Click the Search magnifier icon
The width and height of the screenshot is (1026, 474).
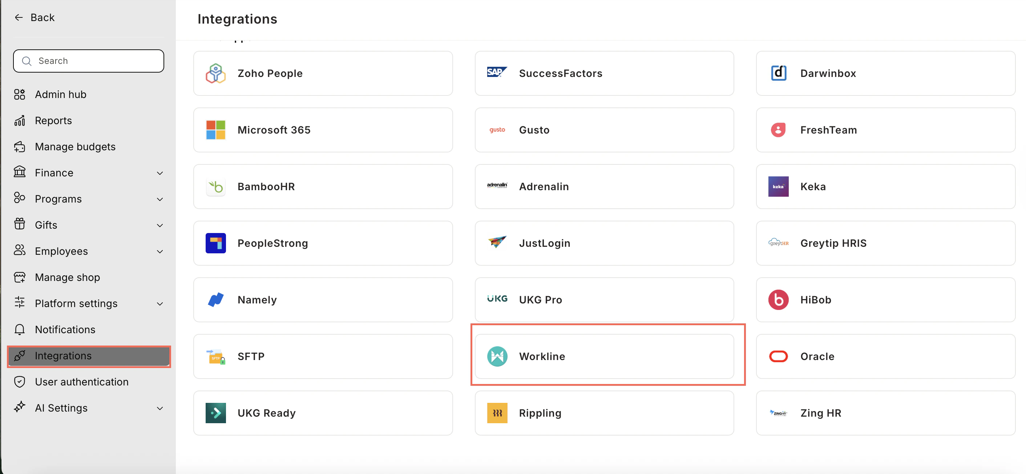pos(27,61)
